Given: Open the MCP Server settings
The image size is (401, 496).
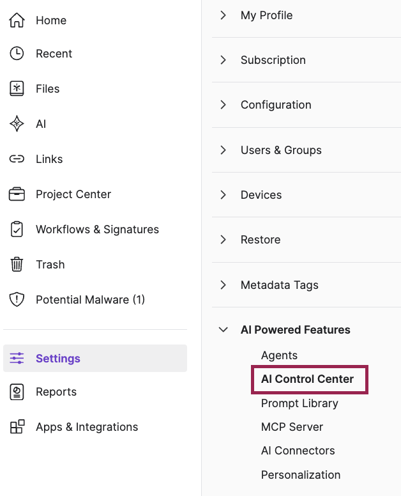Looking at the screenshot, I should point(292,427).
